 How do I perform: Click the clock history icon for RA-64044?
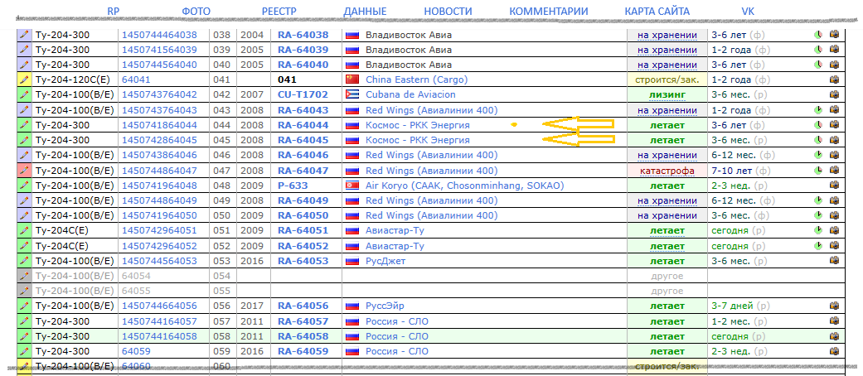(x=818, y=125)
